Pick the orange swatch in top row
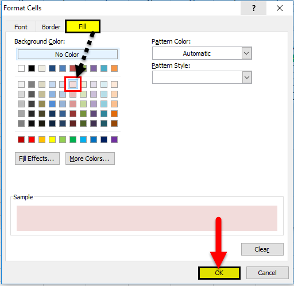Viewport: 294px width, 286px height. [x=114, y=68]
